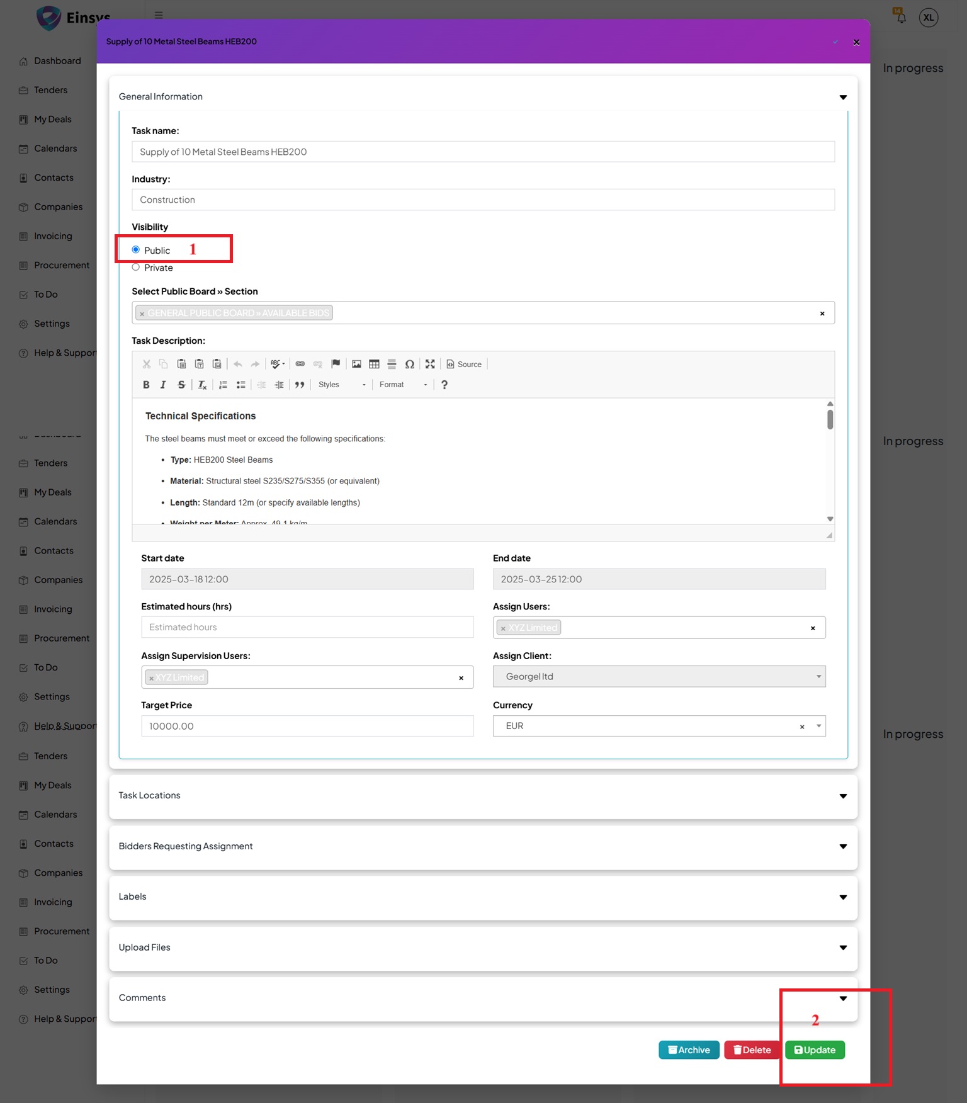
Task: Click the Archive button
Action: tap(689, 1050)
